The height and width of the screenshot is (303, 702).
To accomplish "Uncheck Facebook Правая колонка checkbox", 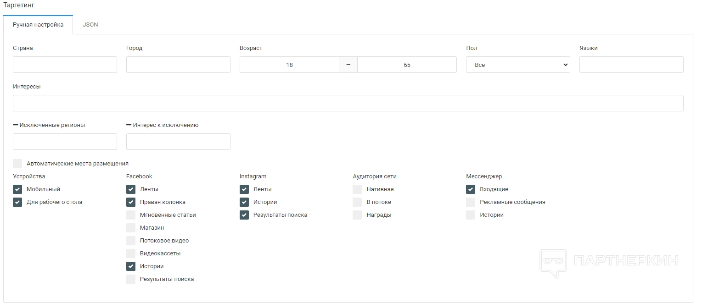I will [131, 202].
